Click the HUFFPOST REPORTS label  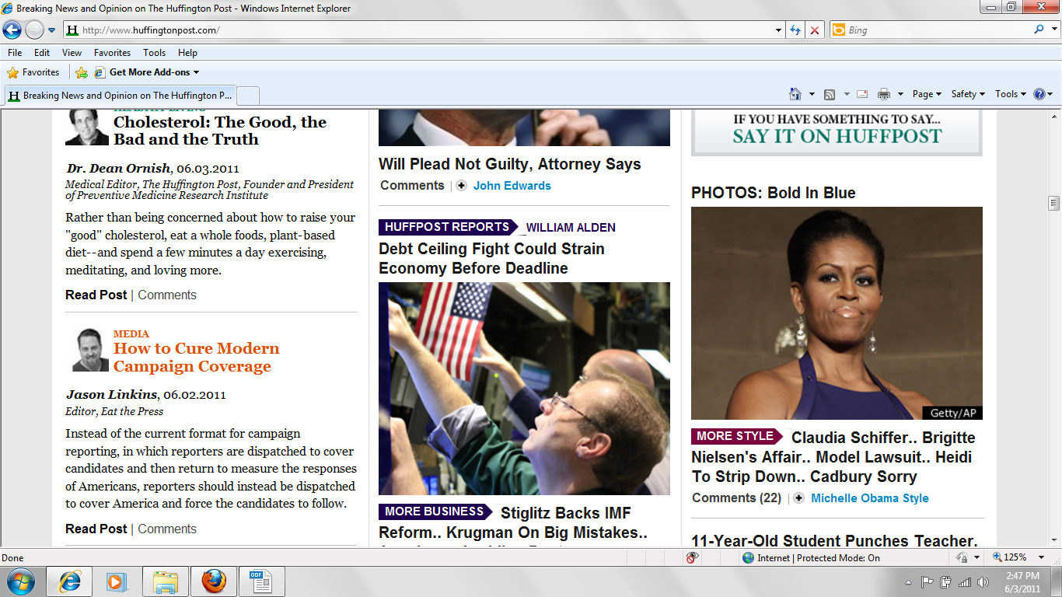click(448, 227)
